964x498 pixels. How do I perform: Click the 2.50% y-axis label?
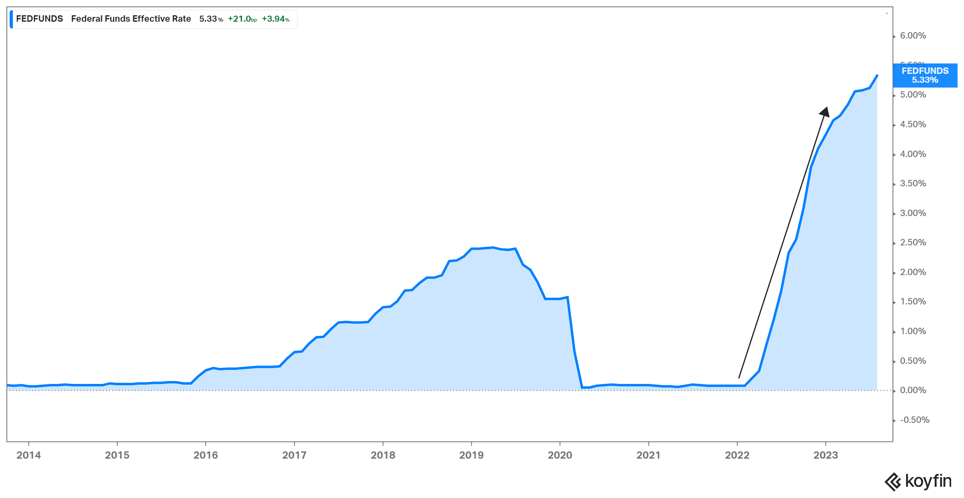coord(913,243)
